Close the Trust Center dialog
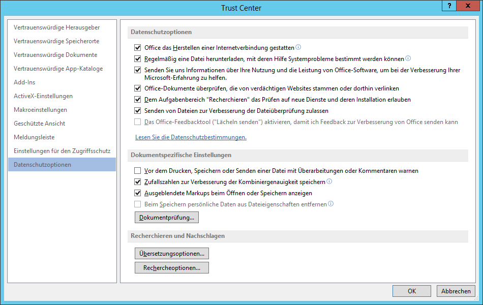483x305 pixels. coord(468,6)
